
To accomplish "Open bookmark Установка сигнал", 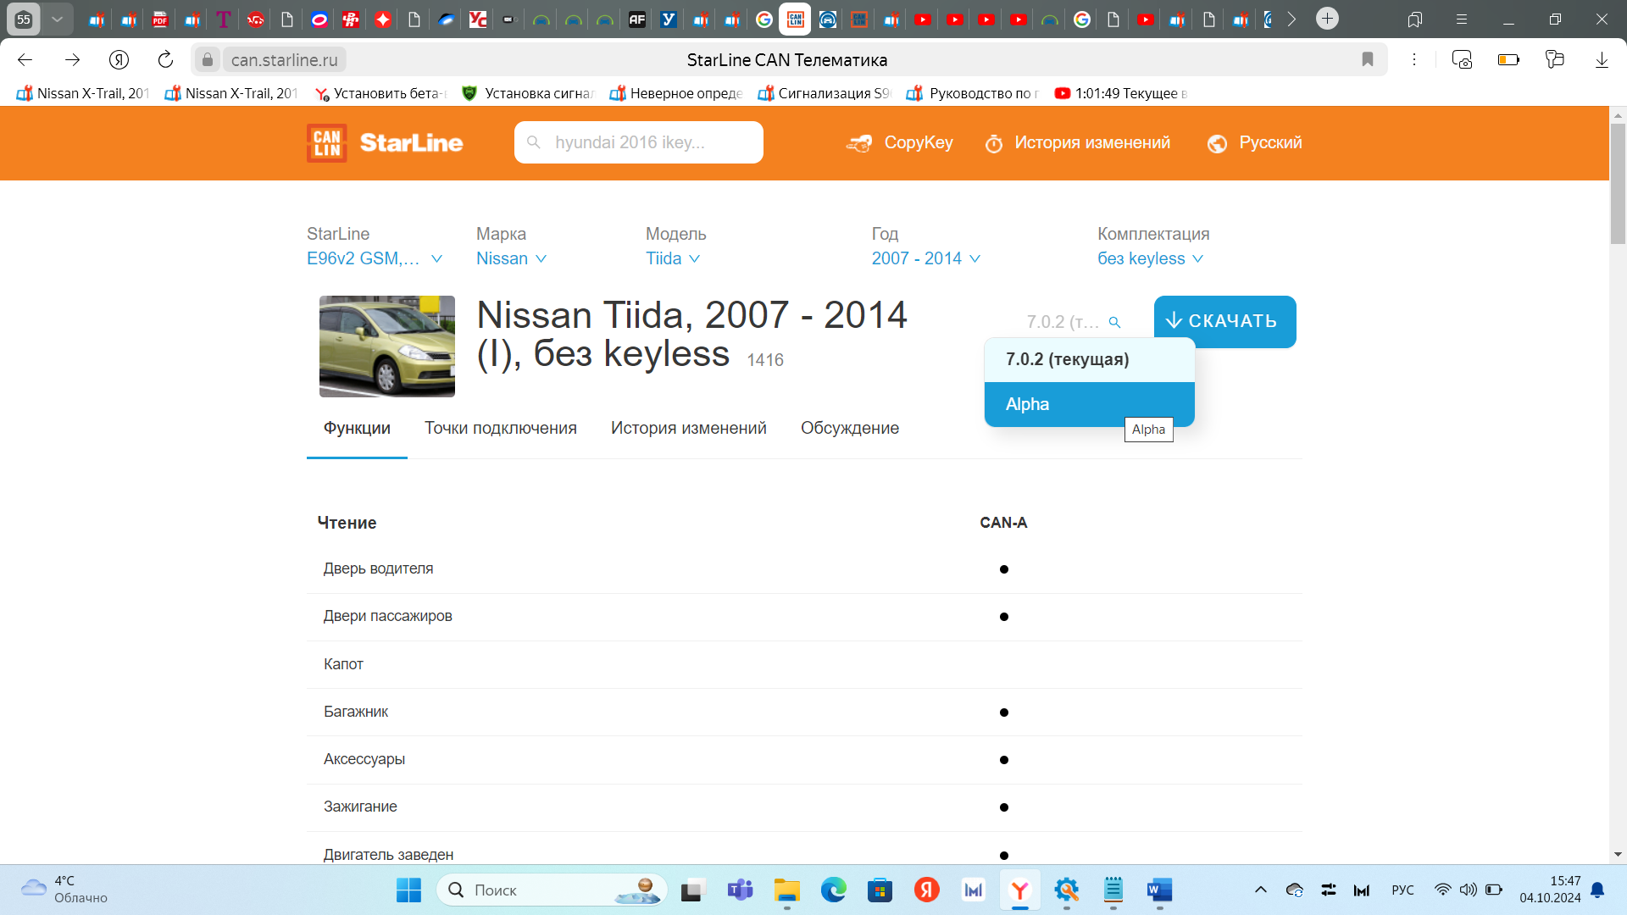I will (x=529, y=93).
